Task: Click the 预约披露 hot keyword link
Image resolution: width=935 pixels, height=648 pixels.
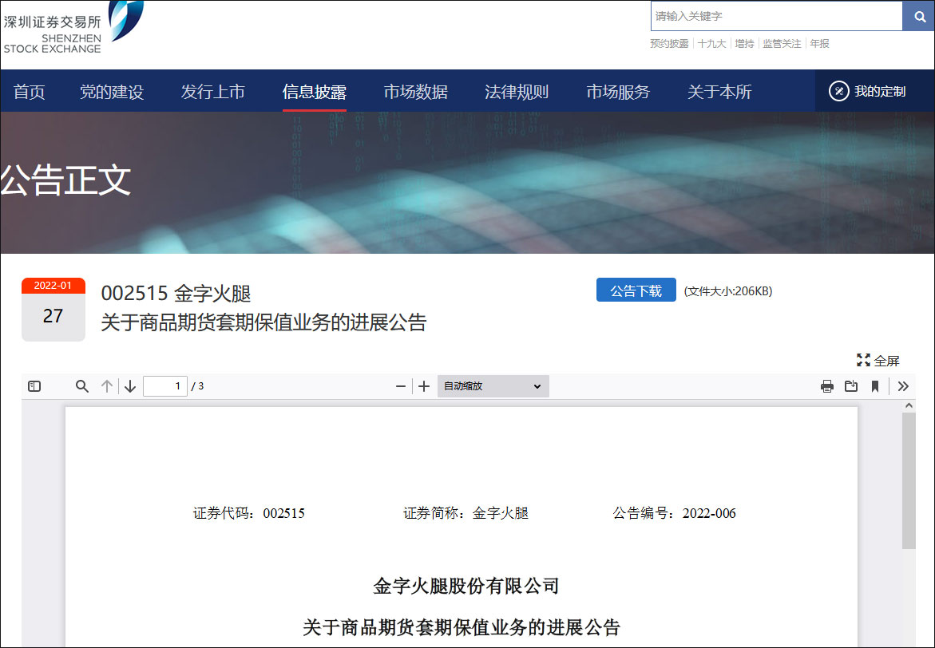Action: [669, 44]
